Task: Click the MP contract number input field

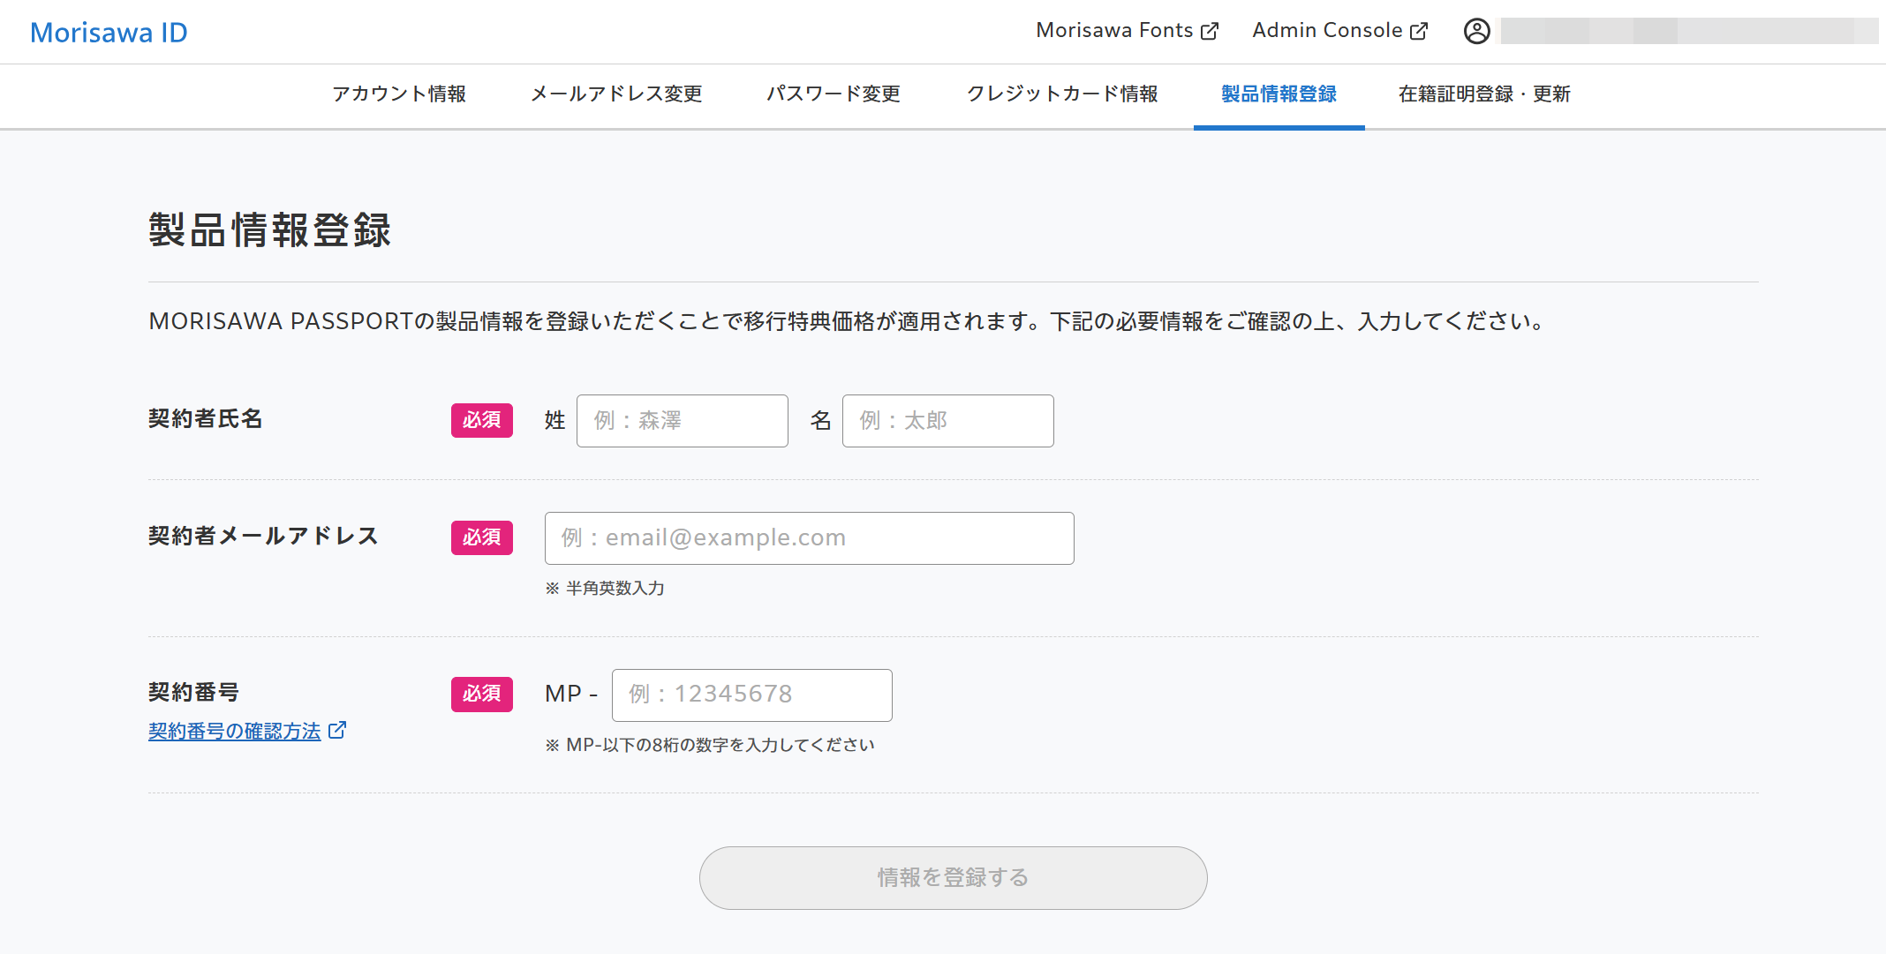Action: pos(751,695)
